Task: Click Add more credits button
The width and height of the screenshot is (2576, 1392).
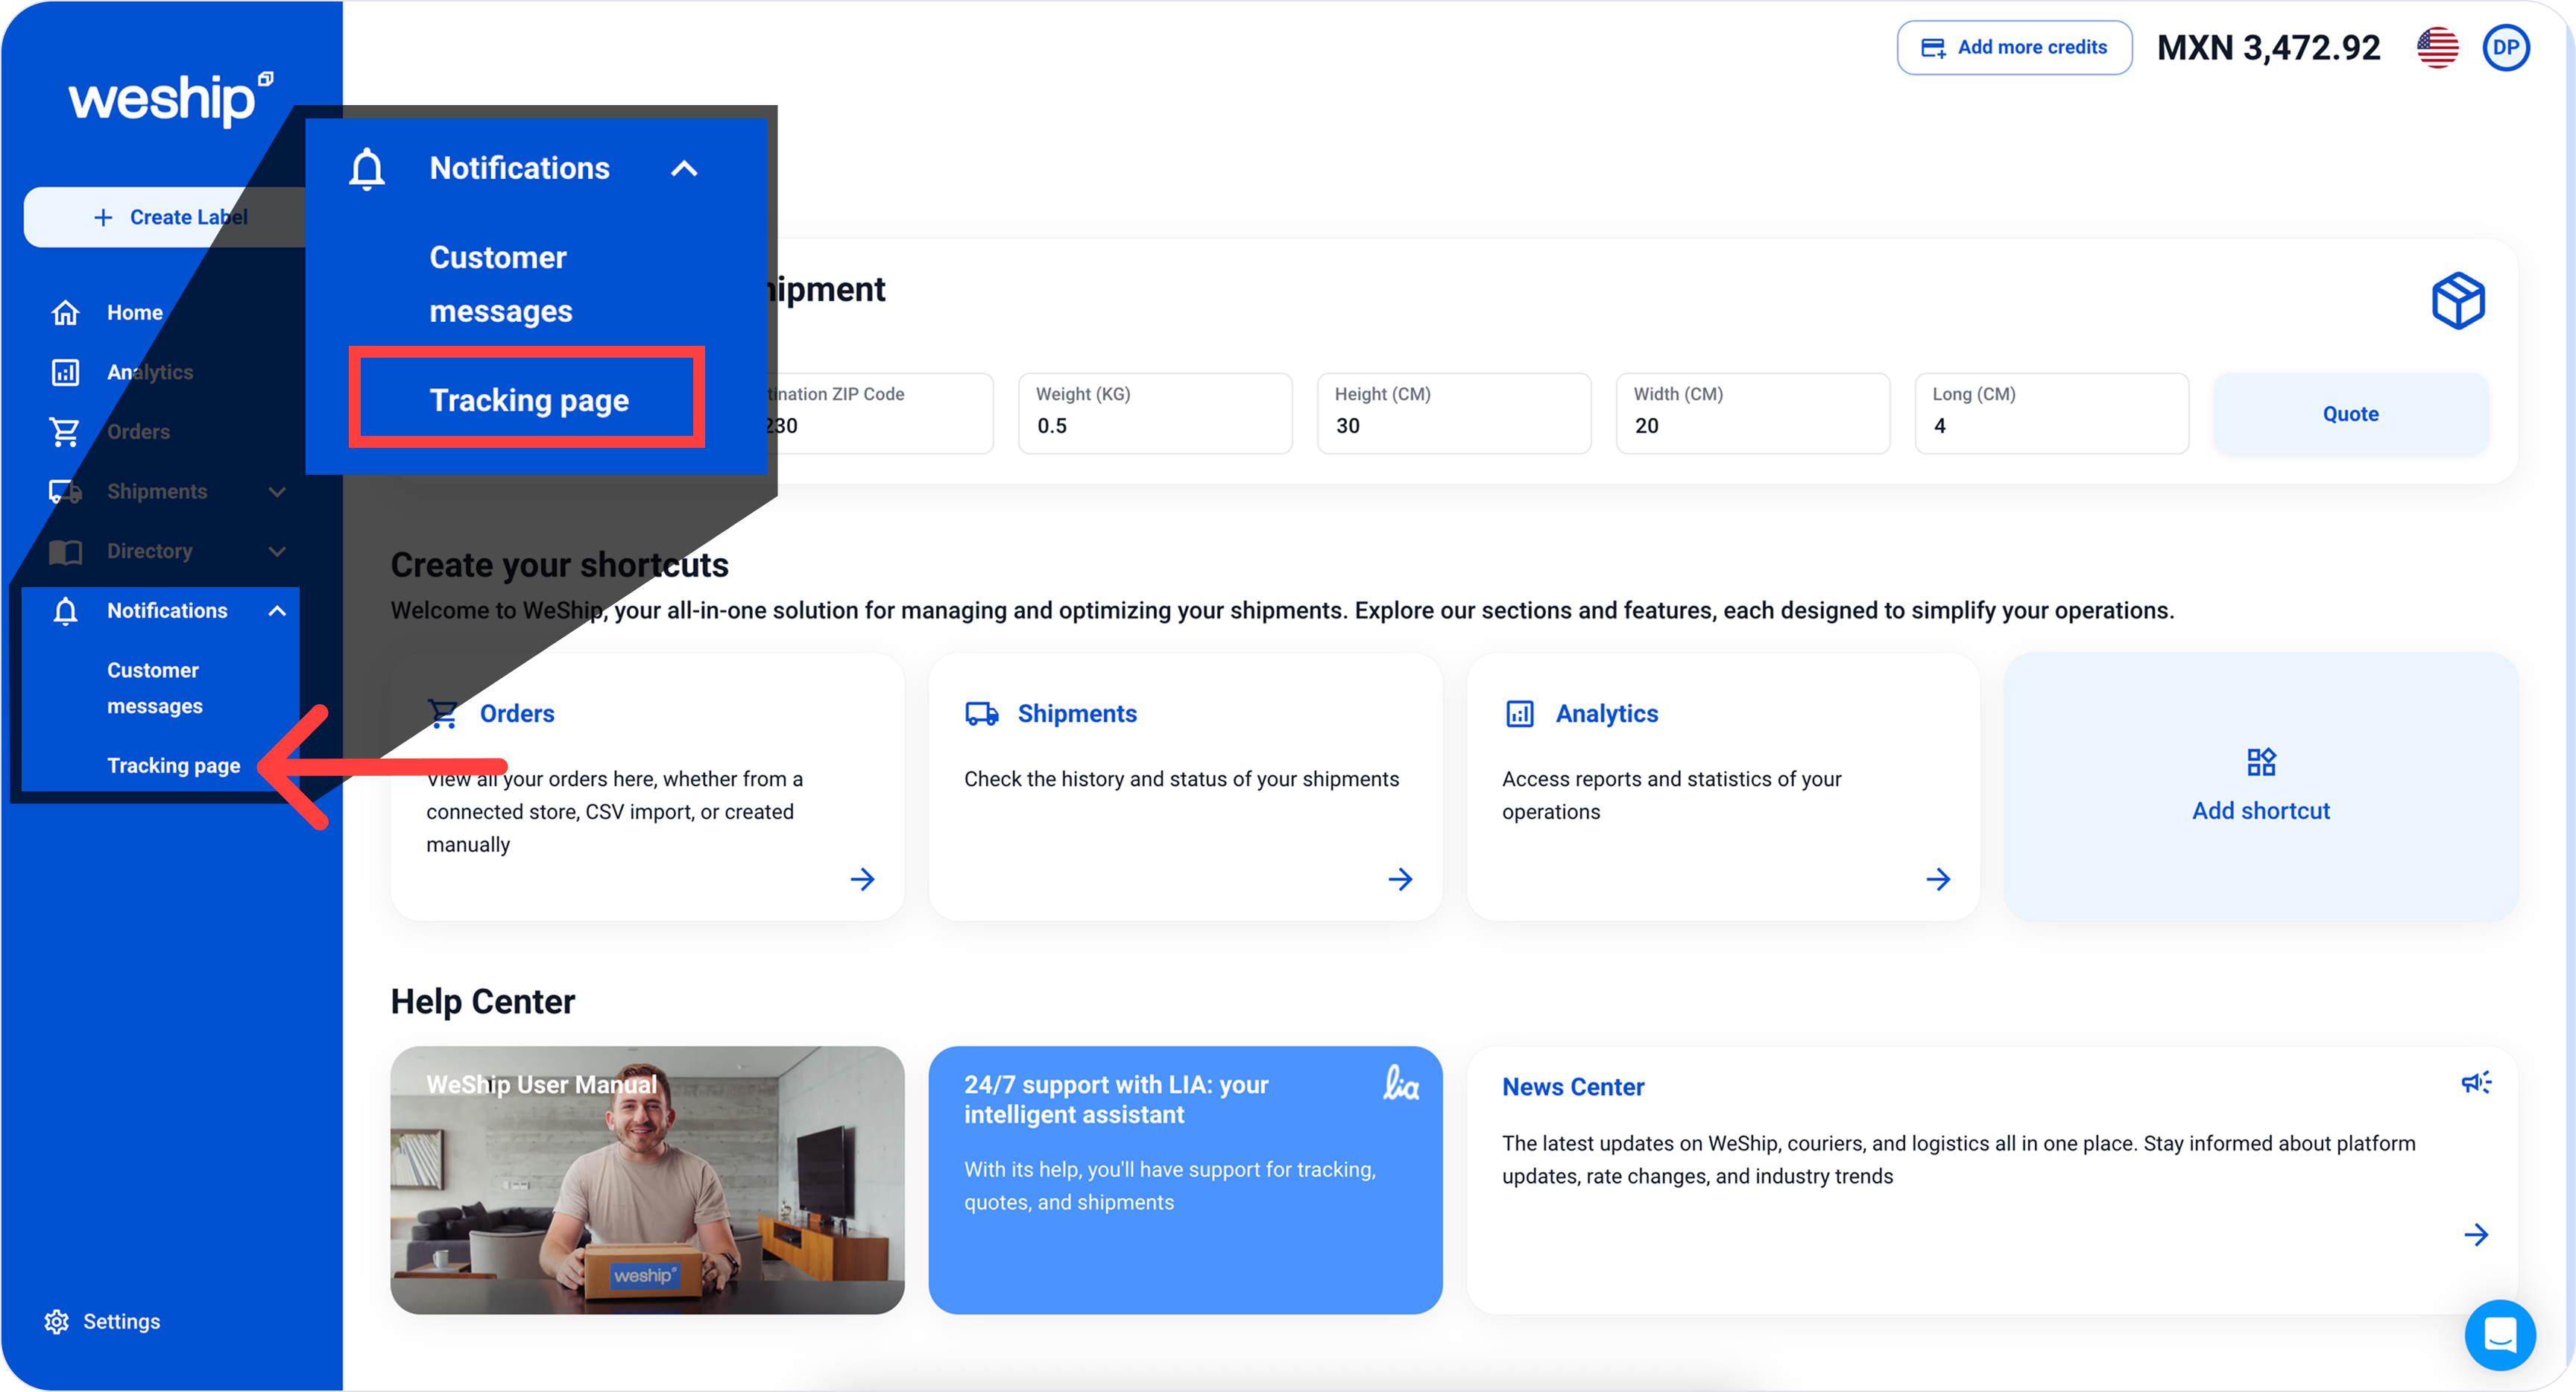Action: click(2014, 47)
